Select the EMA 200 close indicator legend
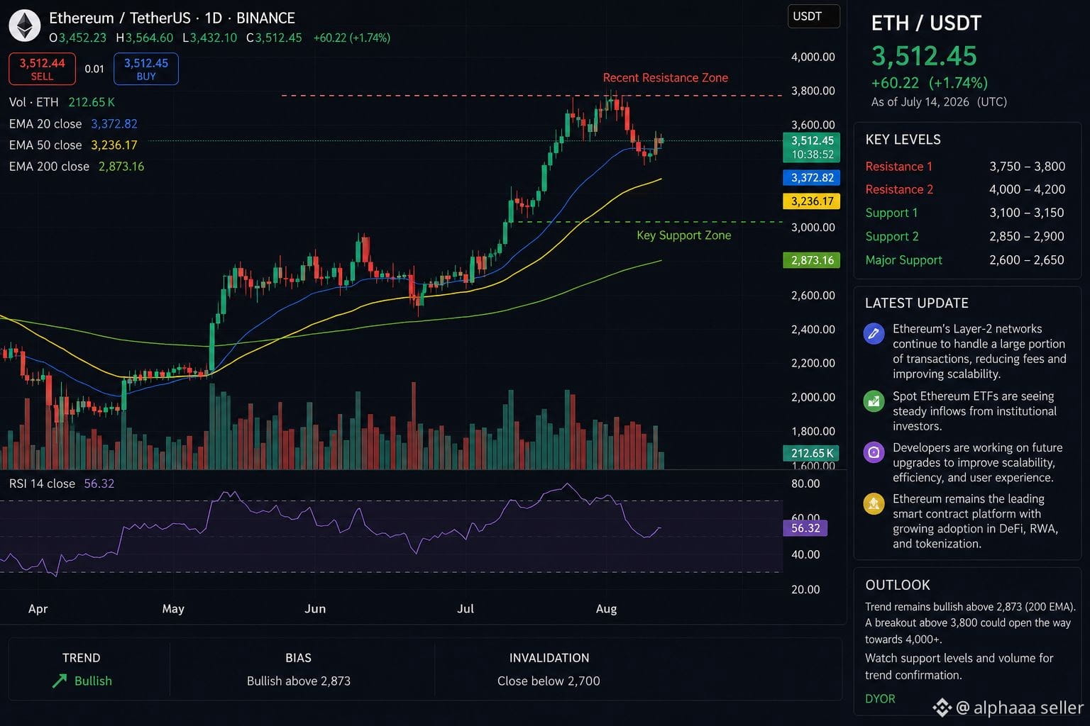Image resolution: width=1090 pixels, height=726 pixels. 77,166
